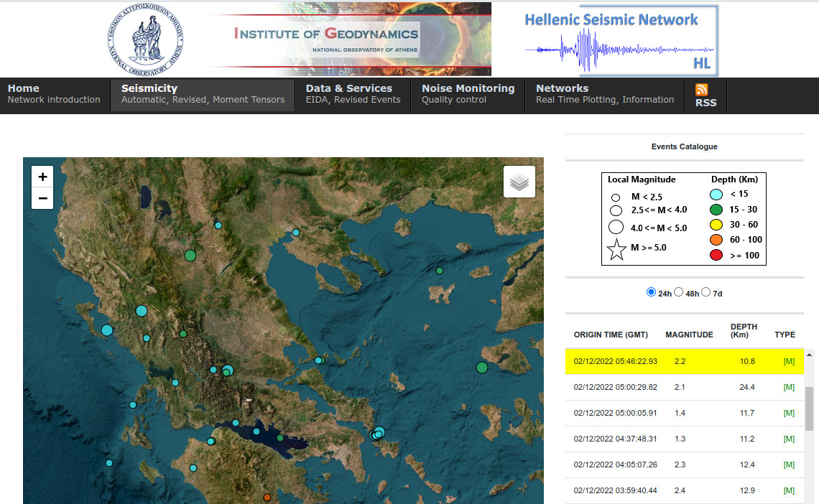
Task: Open the map layers selector
Action: click(519, 182)
